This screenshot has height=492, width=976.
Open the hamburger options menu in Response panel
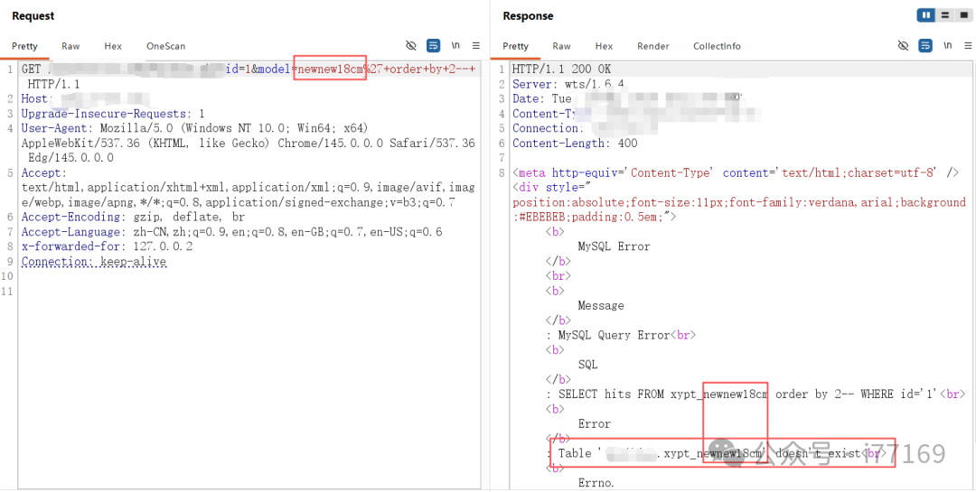tap(969, 45)
